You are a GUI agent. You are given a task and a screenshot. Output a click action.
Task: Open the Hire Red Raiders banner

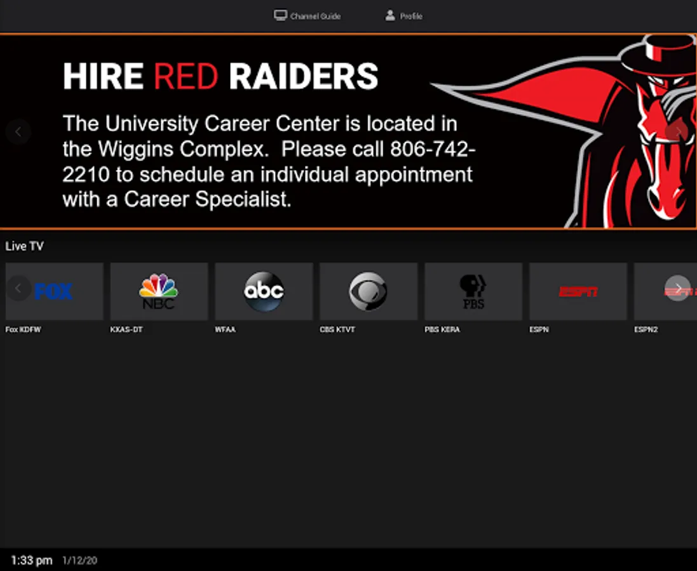pyautogui.click(x=348, y=131)
